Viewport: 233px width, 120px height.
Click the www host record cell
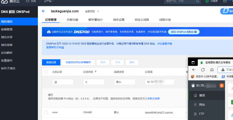tap(55, 112)
